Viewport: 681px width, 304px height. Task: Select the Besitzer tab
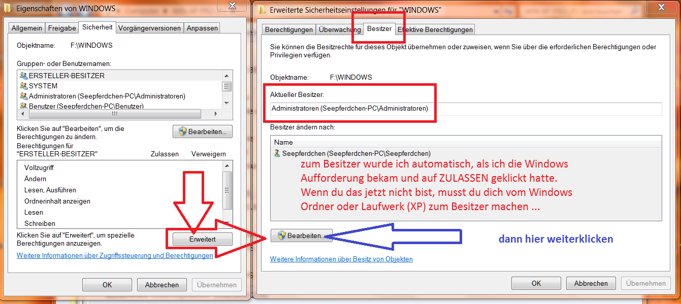(x=379, y=29)
